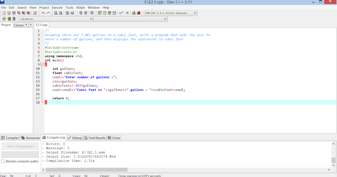The image size is (337, 177).
Task: Switch to the Project side tab
Action: [x=6, y=25]
